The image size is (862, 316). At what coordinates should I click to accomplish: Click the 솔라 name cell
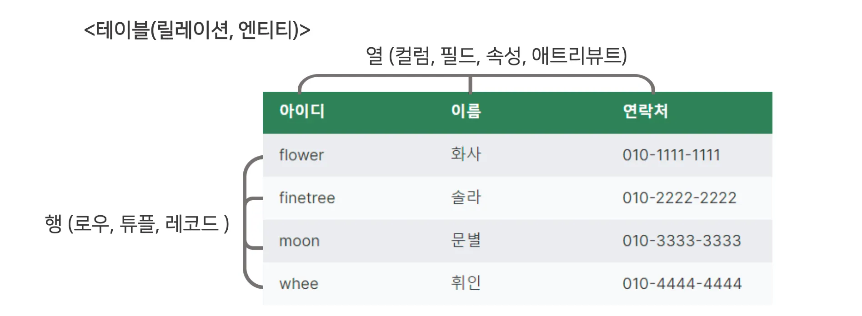click(x=466, y=197)
